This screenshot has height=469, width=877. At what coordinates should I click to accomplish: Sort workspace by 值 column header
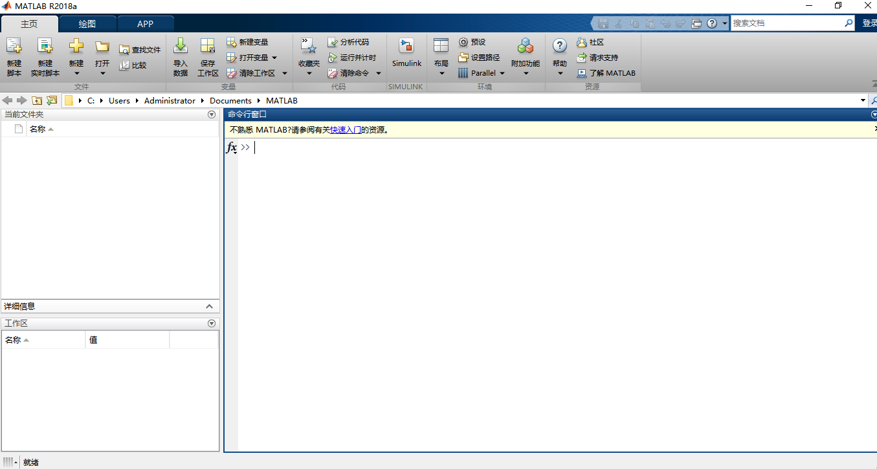point(127,340)
